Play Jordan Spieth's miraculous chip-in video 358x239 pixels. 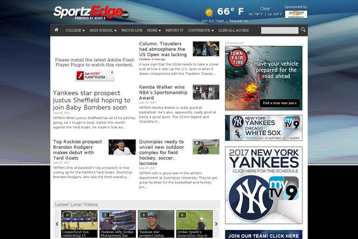point(195,224)
